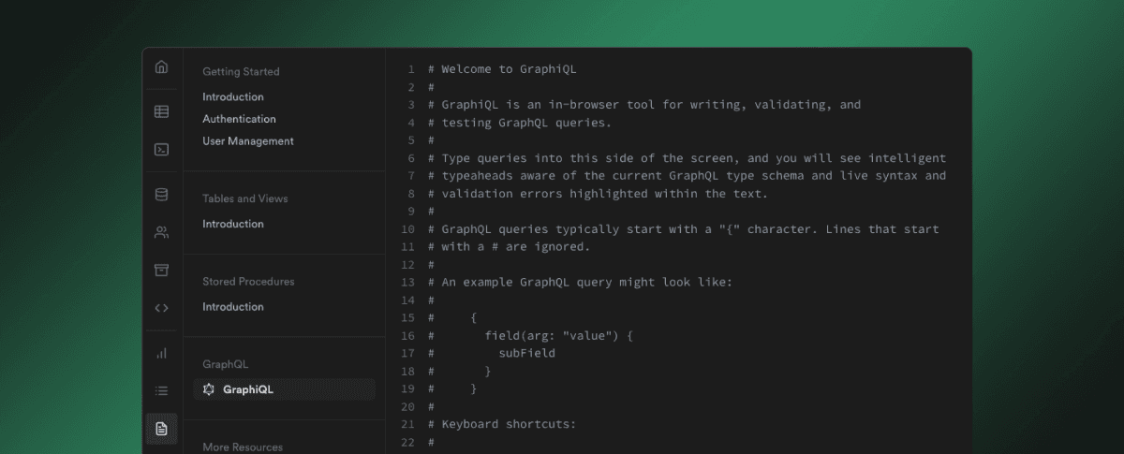Select Introduction under Stored Procedures
This screenshot has width=1124, height=454.
click(233, 307)
